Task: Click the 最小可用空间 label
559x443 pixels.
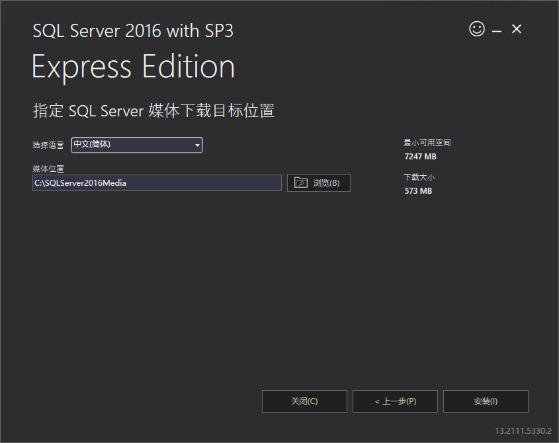Action: tap(427, 143)
